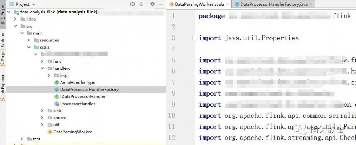356x145 pixels.
Task: Click the collapse all icon in Project toolbar
Action: 141,4
